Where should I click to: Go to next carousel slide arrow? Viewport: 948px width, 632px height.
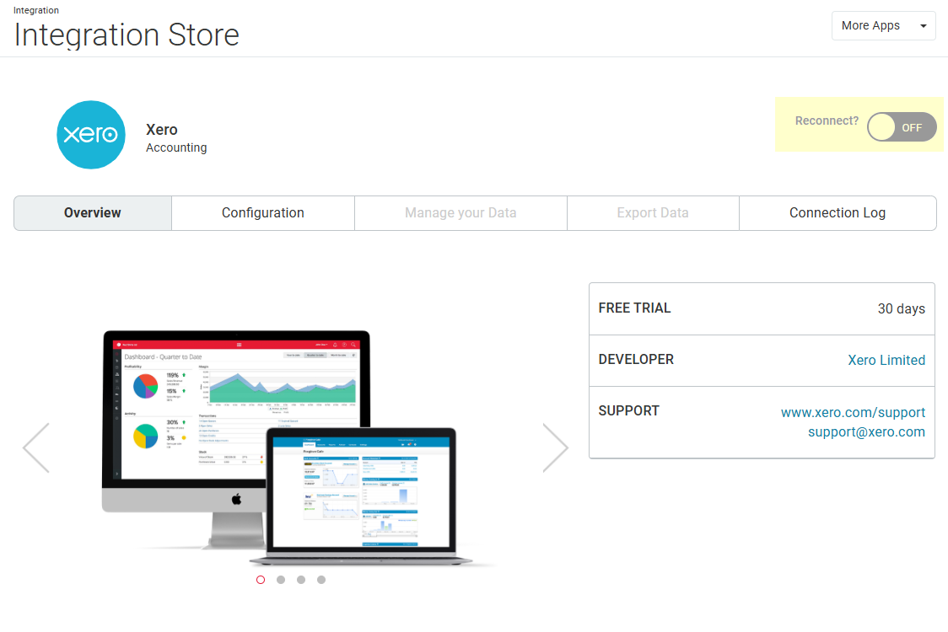click(555, 447)
